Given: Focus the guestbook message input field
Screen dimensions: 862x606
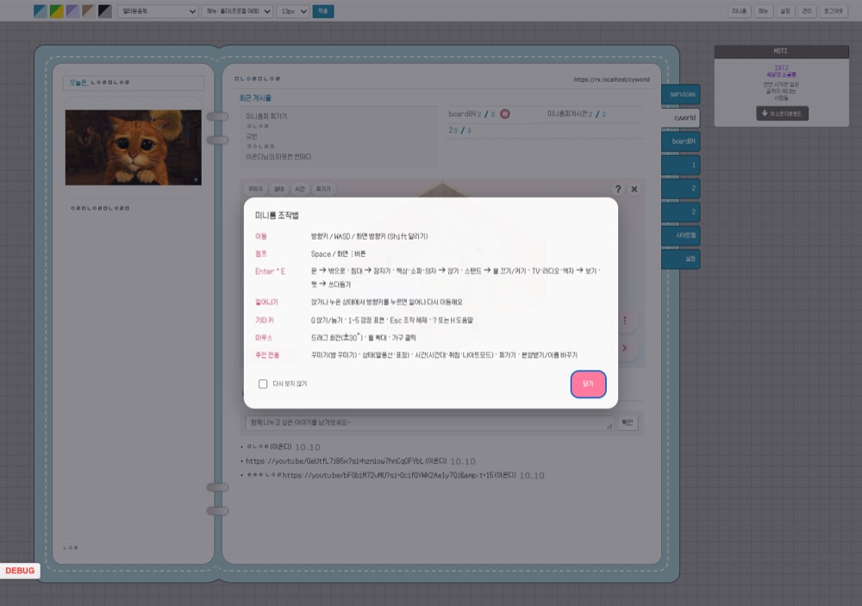Looking at the screenshot, I should pyautogui.click(x=429, y=423).
